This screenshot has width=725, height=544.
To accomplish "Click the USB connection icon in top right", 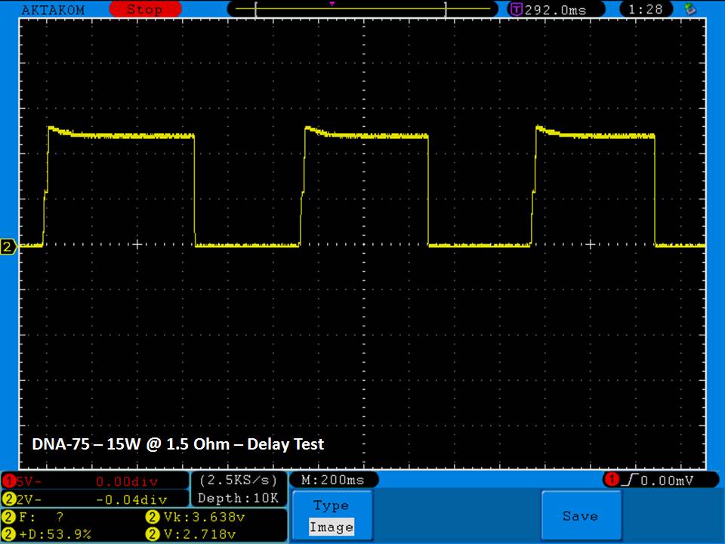I will click(689, 9).
